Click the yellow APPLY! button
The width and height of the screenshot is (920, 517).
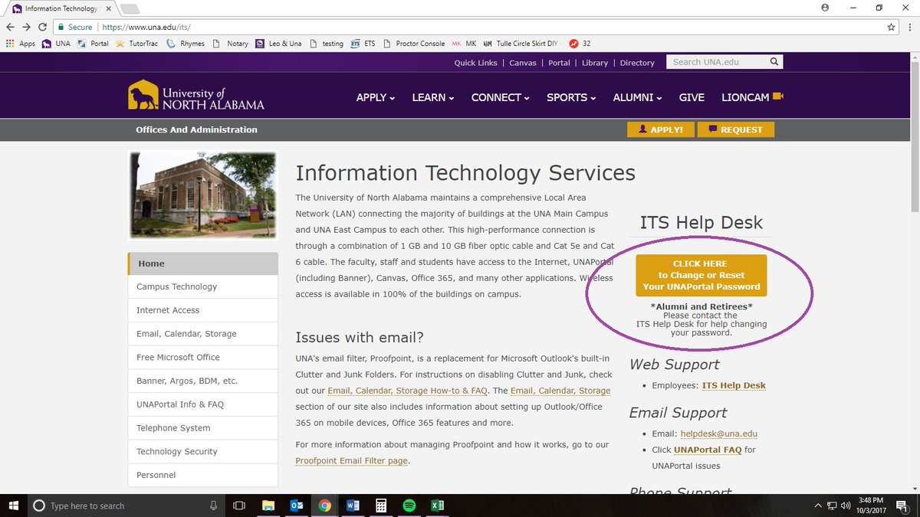tap(660, 129)
